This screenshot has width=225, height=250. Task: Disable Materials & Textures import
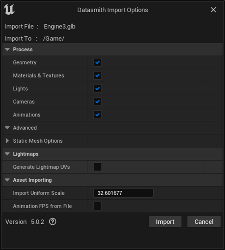pyautogui.click(x=98, y=75)
